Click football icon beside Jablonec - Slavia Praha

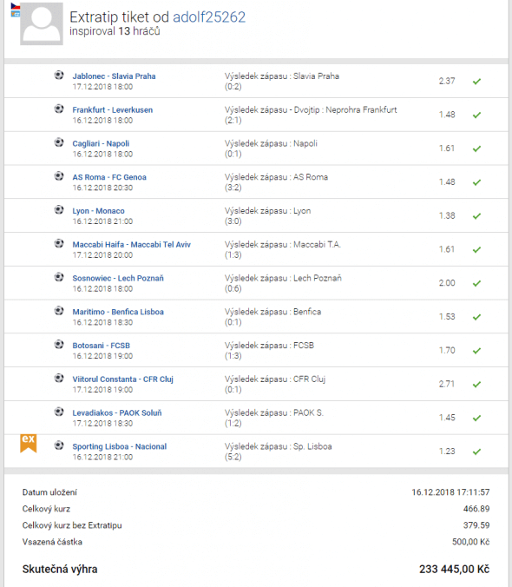click(59, 75)
